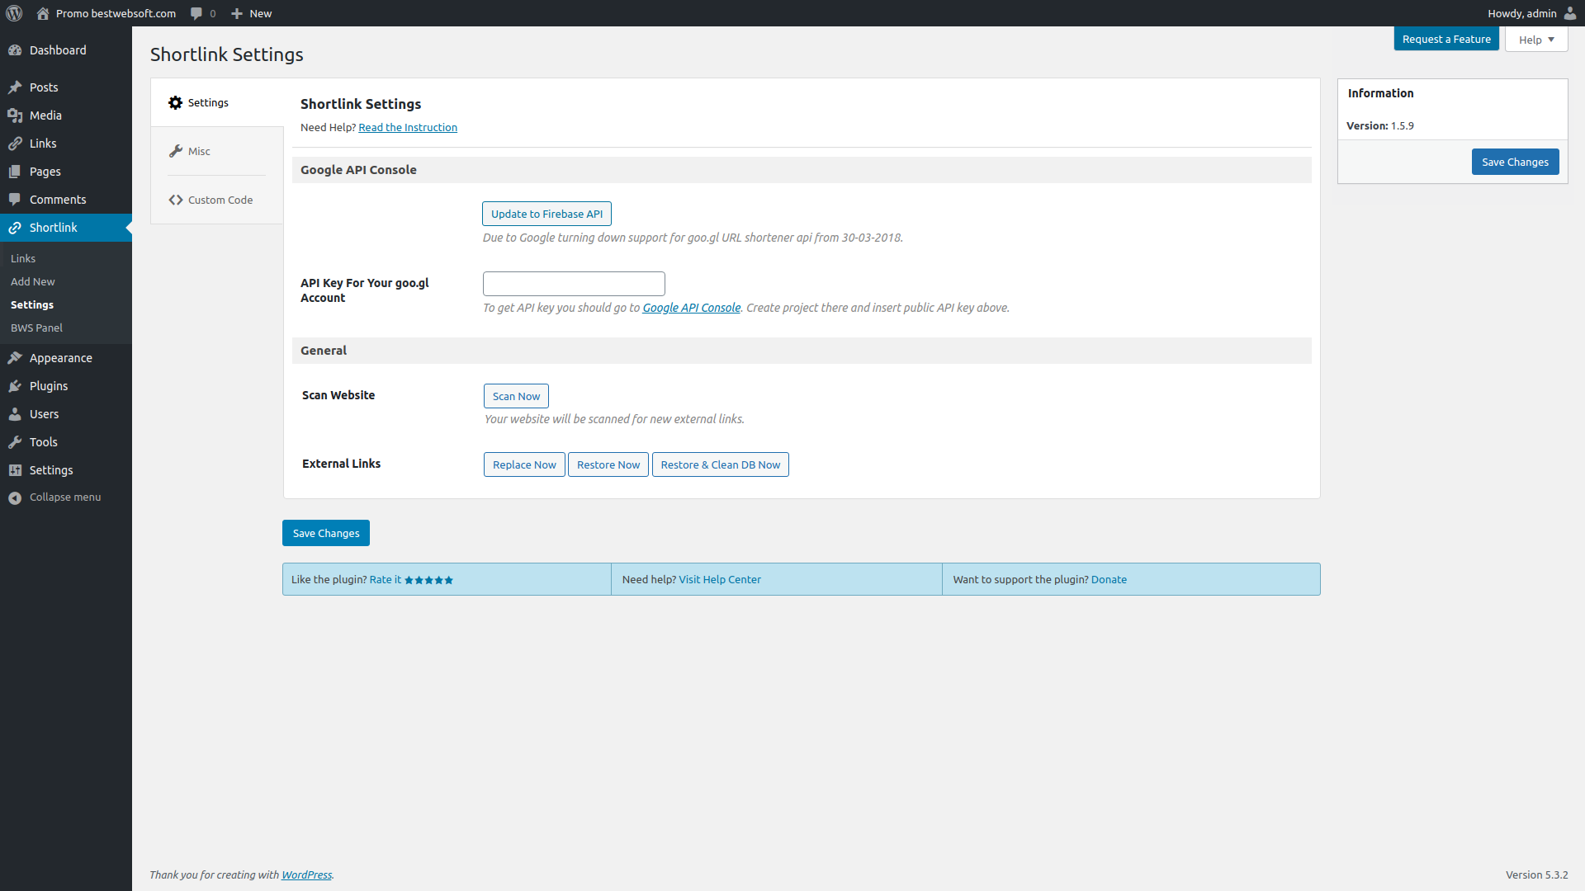Click the Appearance paintbrush icon

pyautogui.click(x=15, y=358)
